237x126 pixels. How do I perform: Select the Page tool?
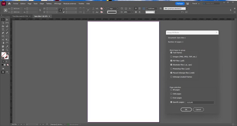(3, 23)
